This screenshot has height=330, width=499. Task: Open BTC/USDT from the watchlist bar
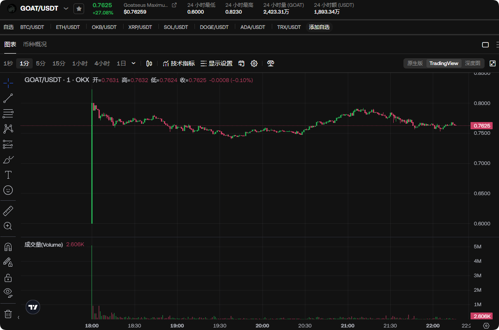[x=32, y=27]
